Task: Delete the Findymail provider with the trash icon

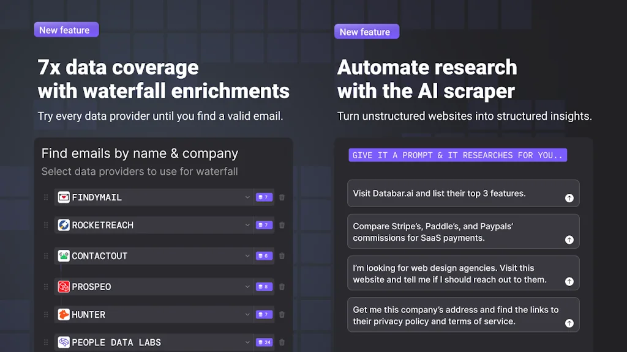Action: (282, 197)
